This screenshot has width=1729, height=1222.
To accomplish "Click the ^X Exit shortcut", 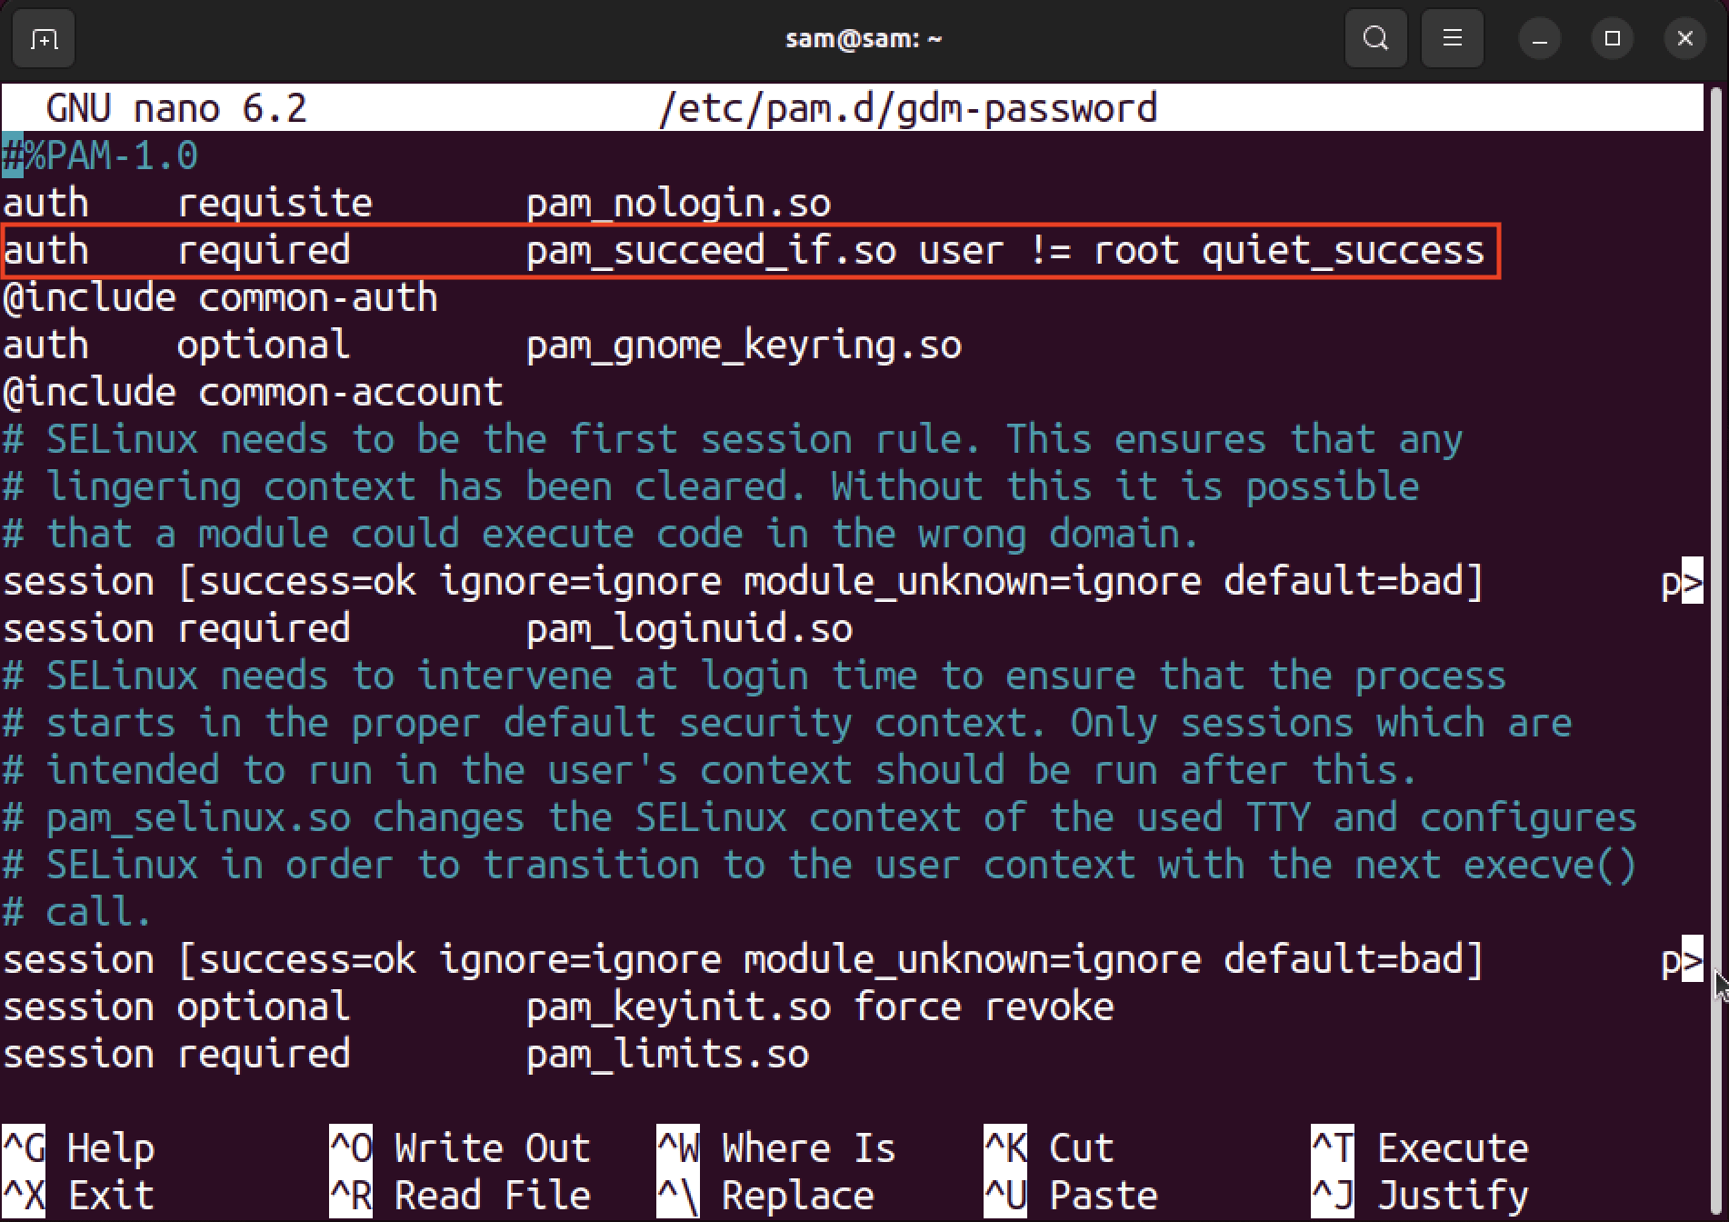I will pos(80,1196).
